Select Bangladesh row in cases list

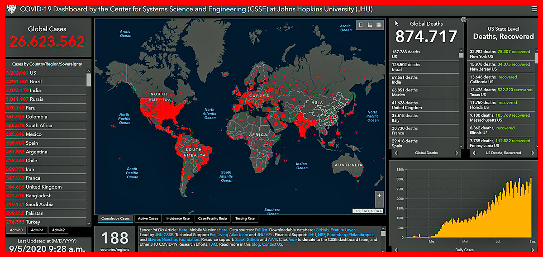click(46, 195)
